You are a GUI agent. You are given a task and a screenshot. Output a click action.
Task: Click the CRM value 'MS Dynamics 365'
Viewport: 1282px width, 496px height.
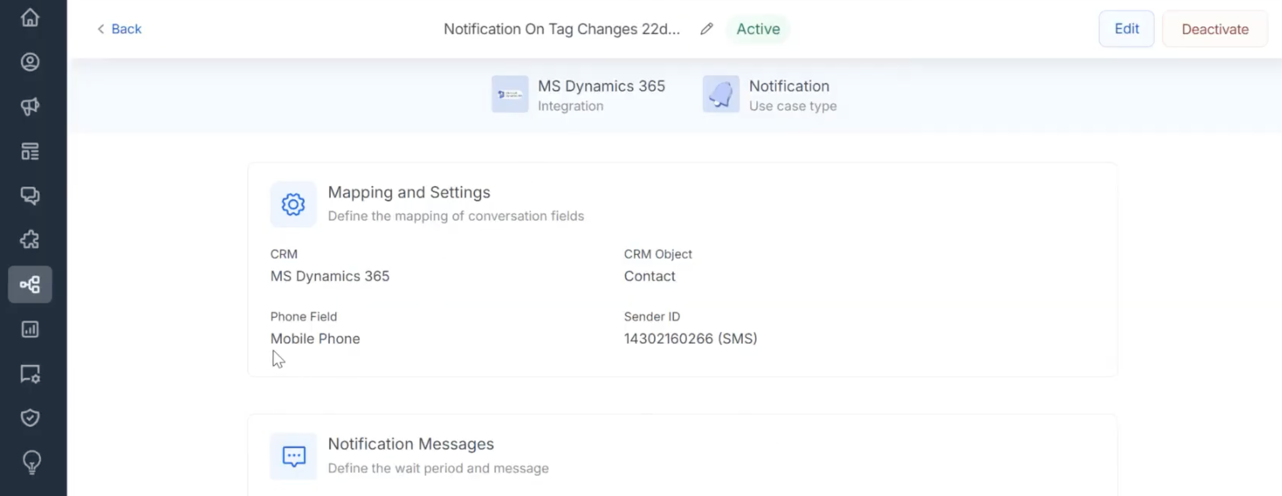(330, 276)
